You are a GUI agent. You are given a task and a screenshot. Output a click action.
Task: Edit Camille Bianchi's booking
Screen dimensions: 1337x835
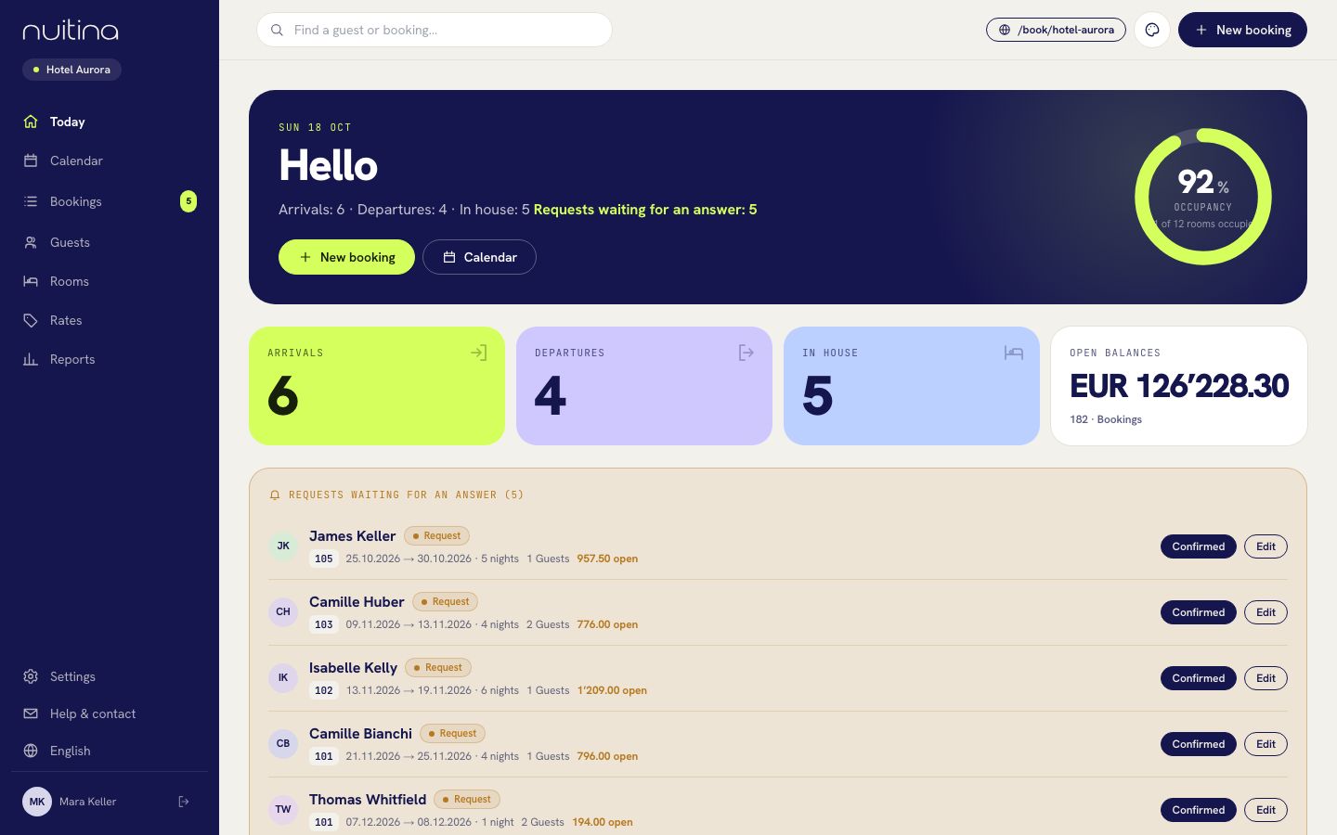click(x=1266, y=744)
